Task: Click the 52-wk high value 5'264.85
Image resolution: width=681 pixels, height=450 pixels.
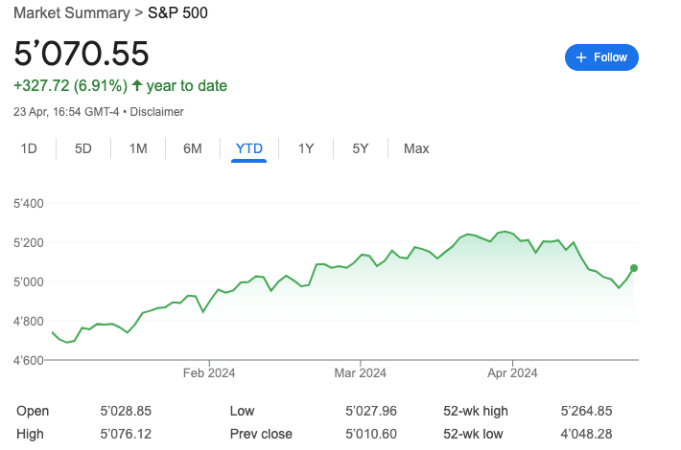Action: point(586,411)
